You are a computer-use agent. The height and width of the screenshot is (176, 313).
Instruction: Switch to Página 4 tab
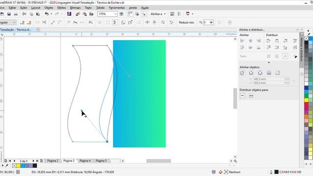tap(85, 161)
